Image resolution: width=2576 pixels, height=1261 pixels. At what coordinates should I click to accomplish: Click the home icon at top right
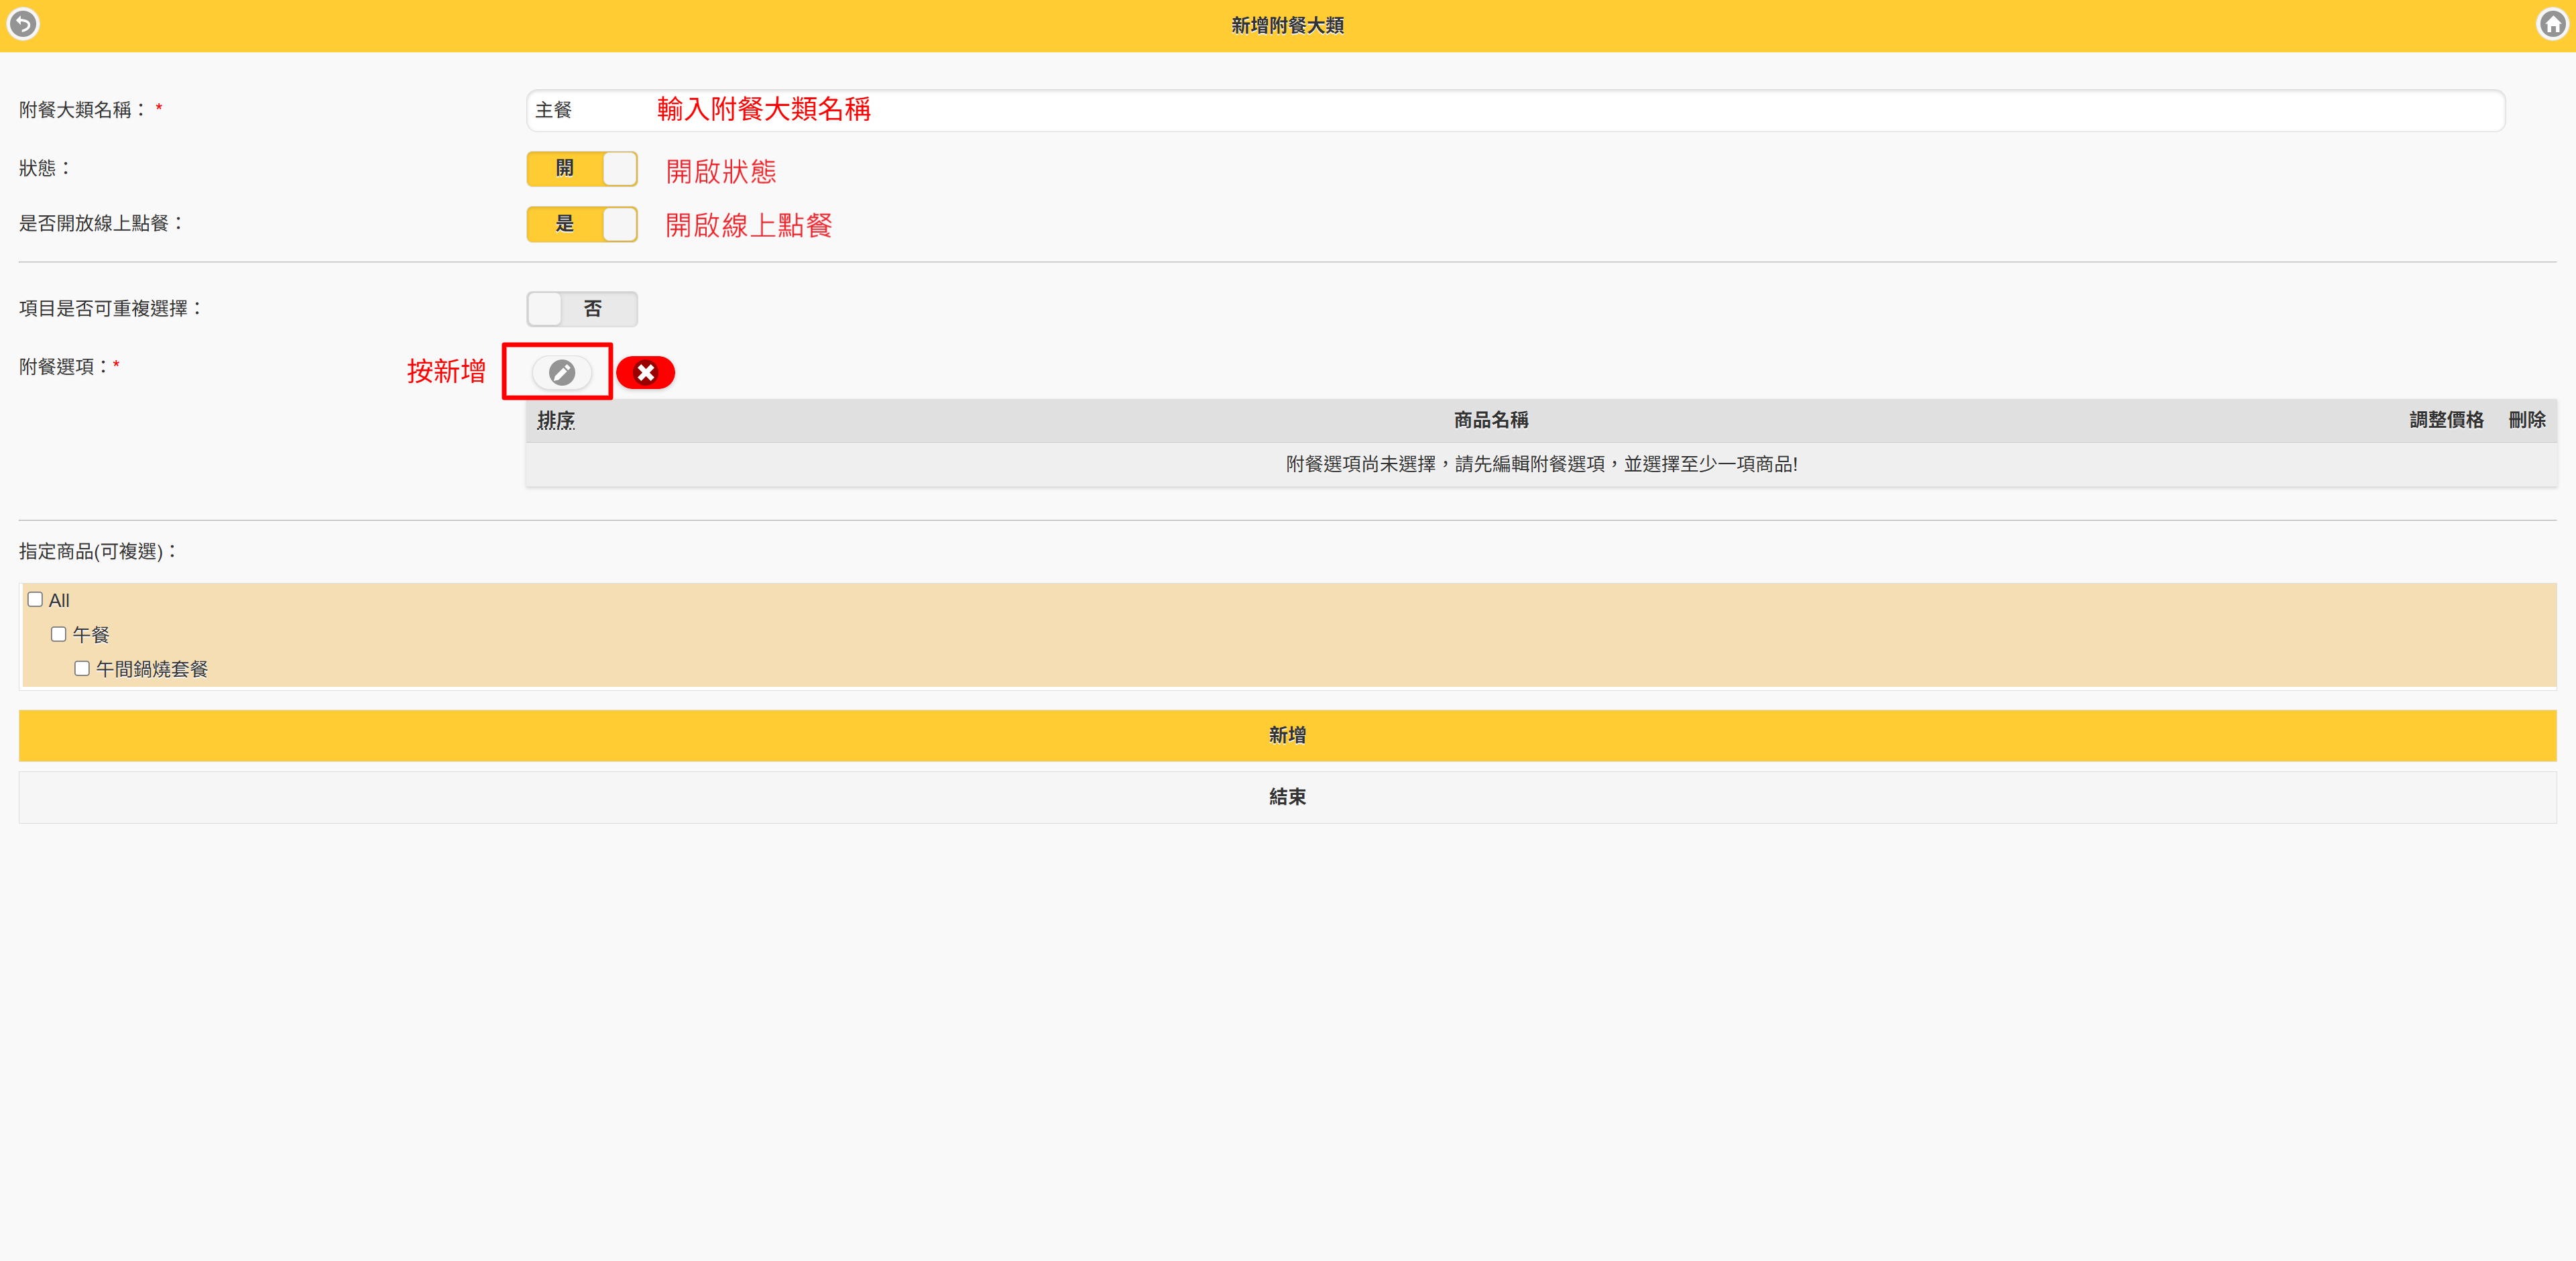click(2552, 23)
